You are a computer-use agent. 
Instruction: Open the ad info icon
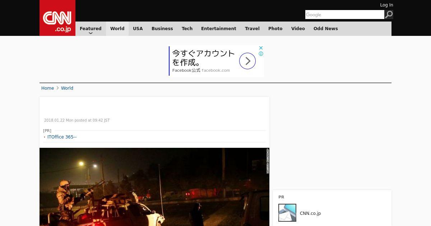click(x=261, y=54)
